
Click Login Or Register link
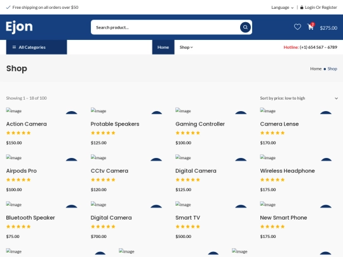[321, 8]
